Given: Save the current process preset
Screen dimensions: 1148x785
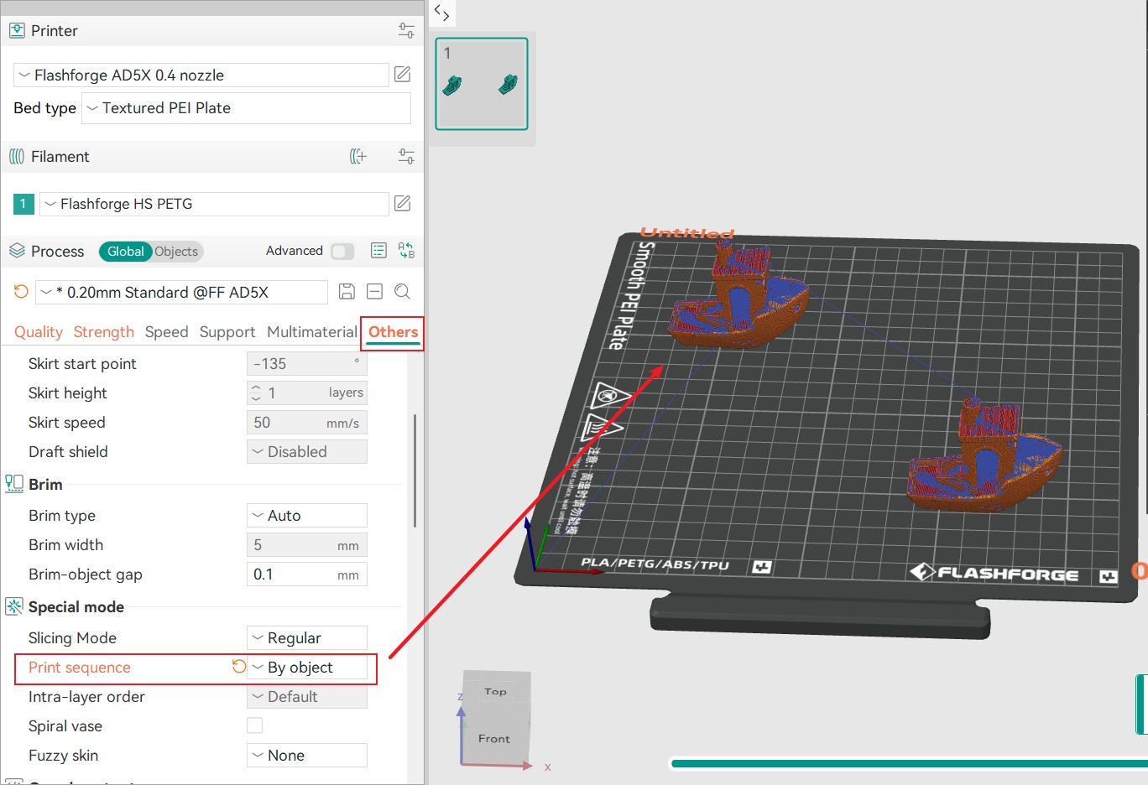Looking at the screenshot, I should (x=347, y=292).
